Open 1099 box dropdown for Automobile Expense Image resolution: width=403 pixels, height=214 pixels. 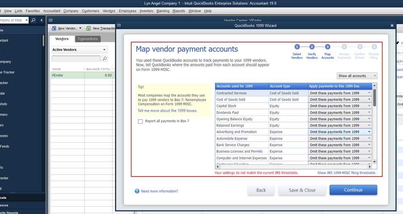(x=340, y=138)
